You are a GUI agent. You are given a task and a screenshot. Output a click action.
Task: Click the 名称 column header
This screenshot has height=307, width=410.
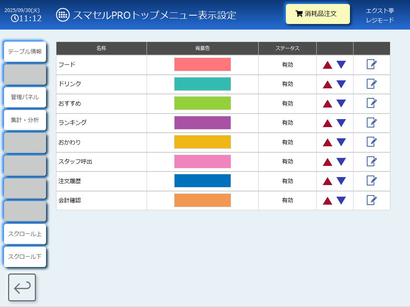point(101,48)
